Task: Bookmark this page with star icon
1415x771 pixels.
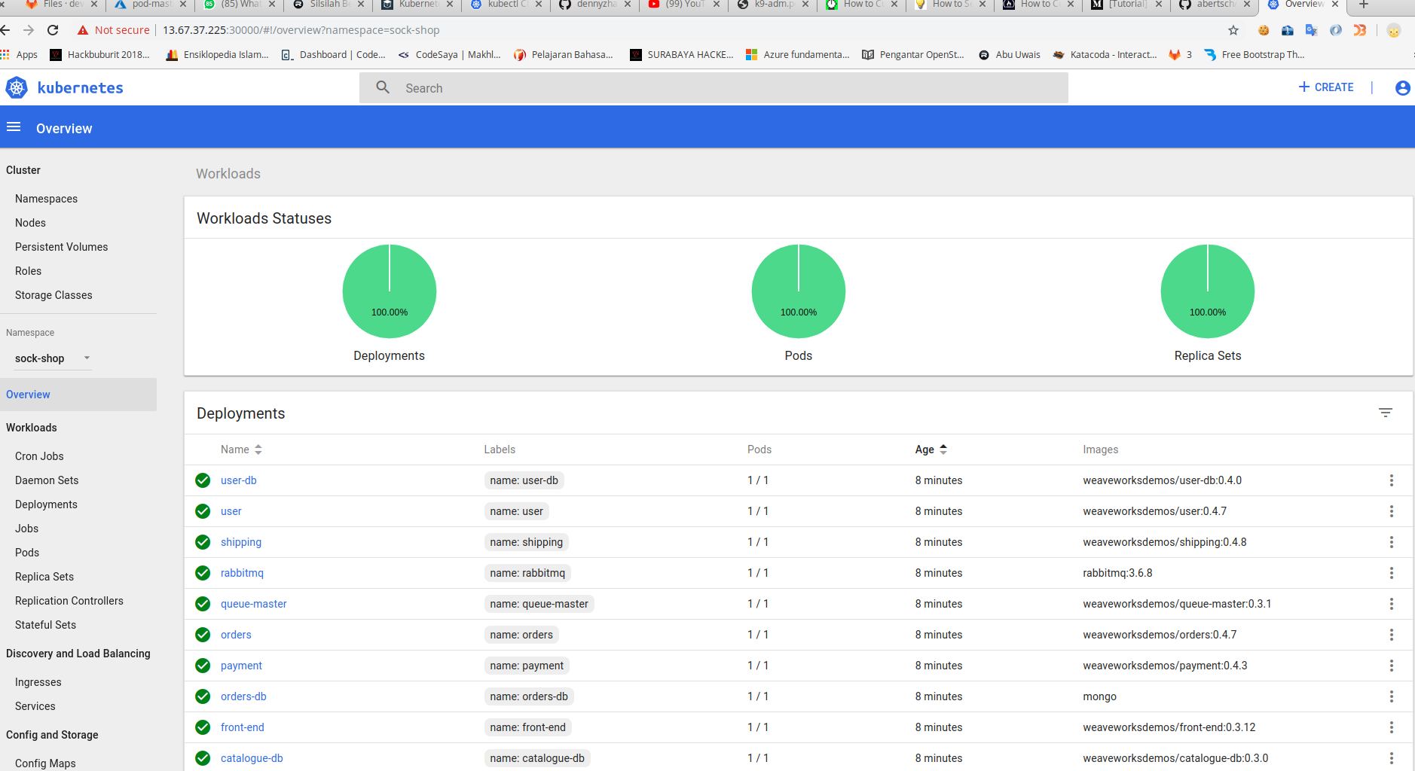Action: coord(1233,30)
